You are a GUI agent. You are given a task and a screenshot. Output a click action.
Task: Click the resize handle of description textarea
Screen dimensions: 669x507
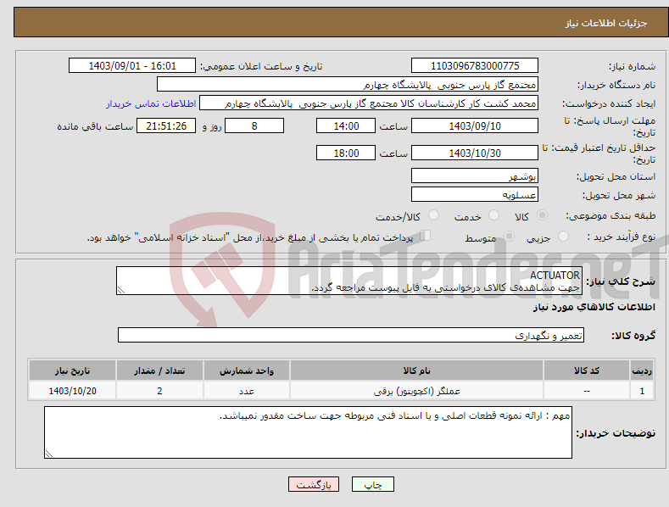[x=121, y=290]
